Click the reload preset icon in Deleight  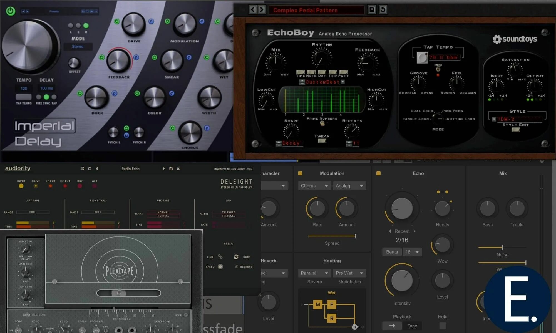[90, 169]
